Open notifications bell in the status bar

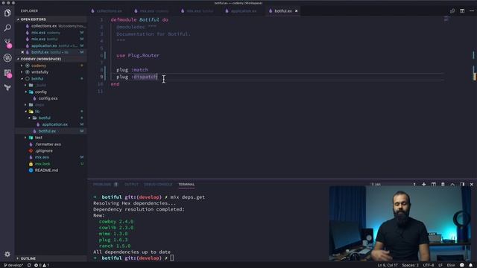point(470,265)
